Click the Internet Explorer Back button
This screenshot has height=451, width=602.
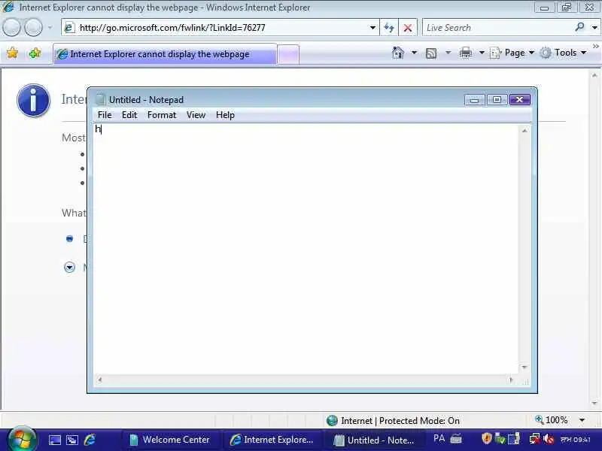pyautogui.click(x=11, y=28)
